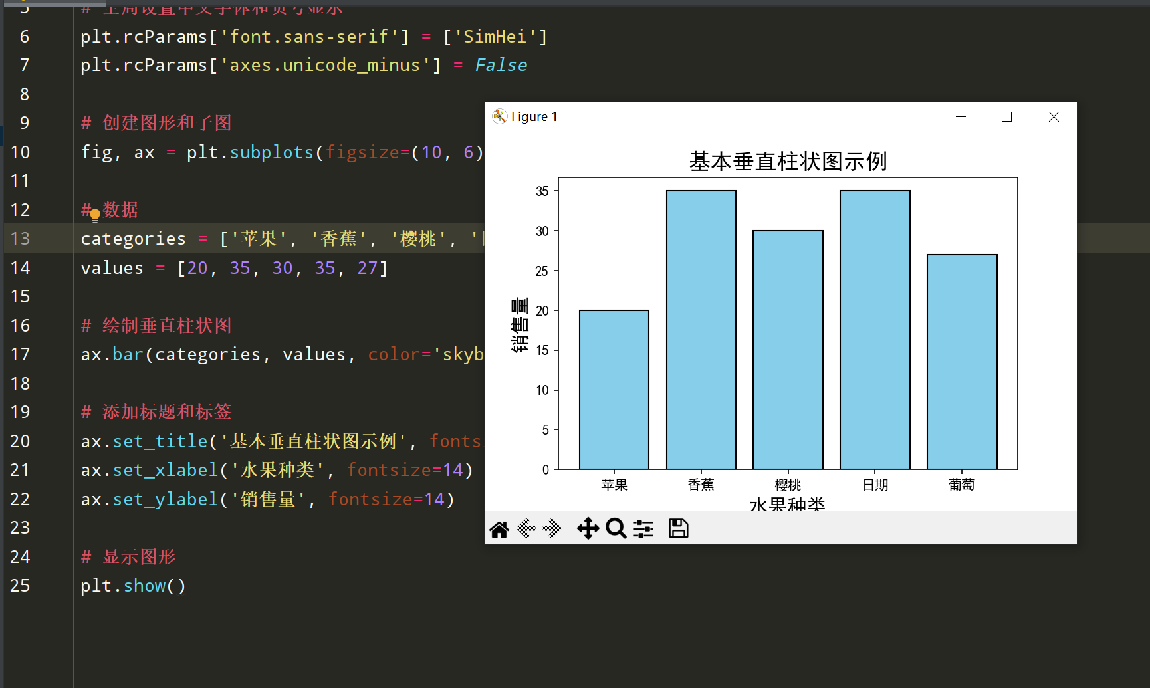Go back to previous view arrow
This screenshot has height=688, width=1150.
point(526,529)
